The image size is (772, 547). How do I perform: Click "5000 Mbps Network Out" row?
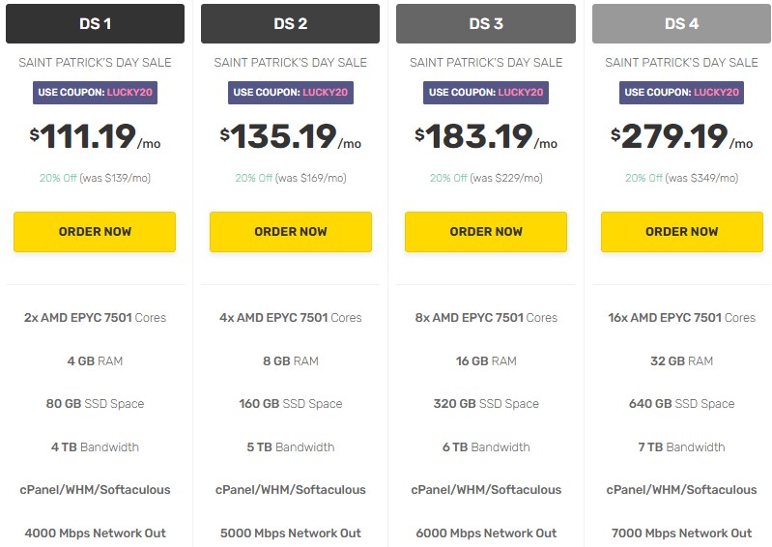point(291,533)
